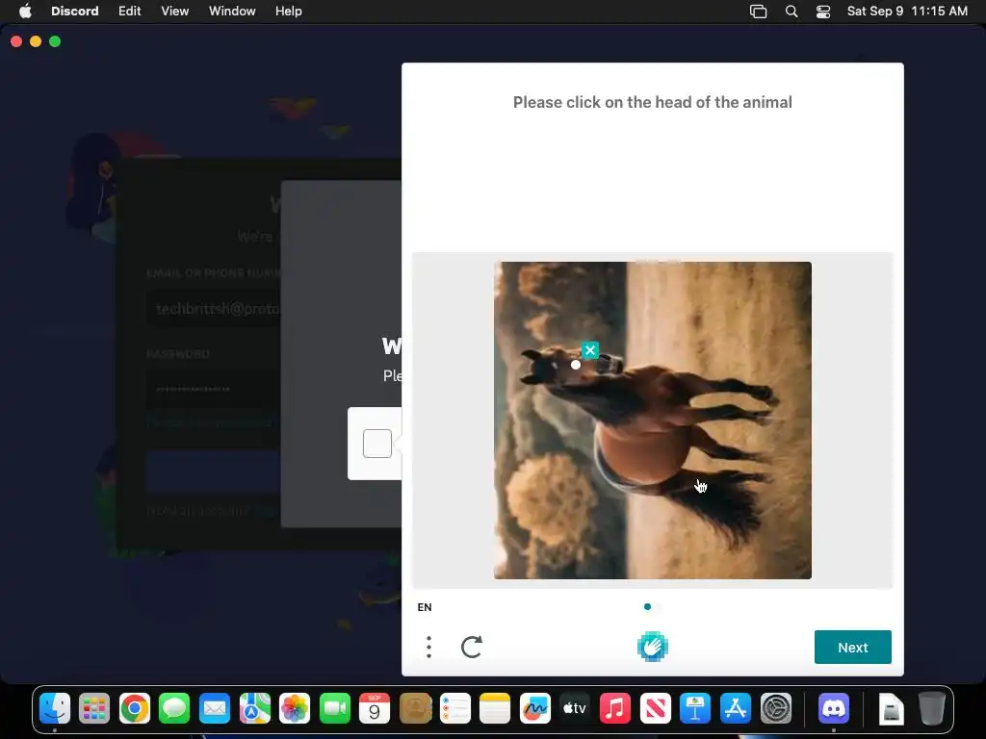Image resolution: width=986 pixels, height=739 pixels.
Task: Open Trash from the Dock
Action: [x=932, y=709]
